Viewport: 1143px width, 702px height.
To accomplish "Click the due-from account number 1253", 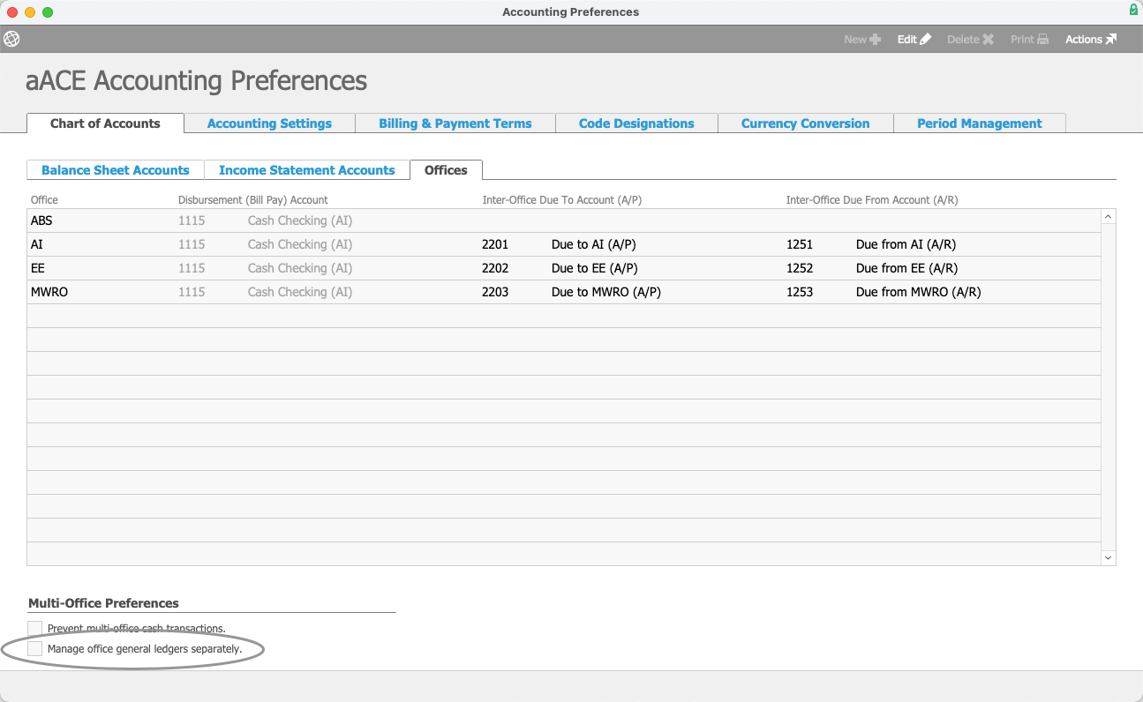I will click(800, 292).
